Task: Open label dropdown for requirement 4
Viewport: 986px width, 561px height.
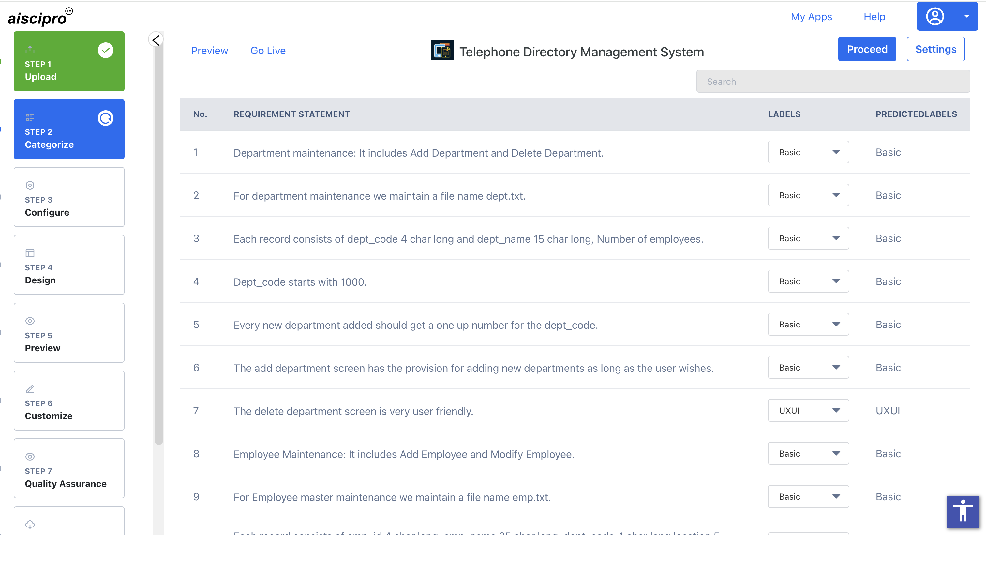Action: click(808, 281)
